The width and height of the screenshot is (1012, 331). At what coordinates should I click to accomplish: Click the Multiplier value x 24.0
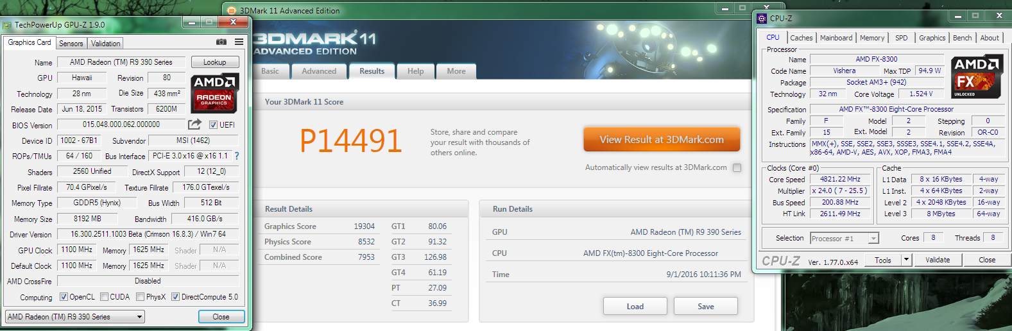click(840, 191)
